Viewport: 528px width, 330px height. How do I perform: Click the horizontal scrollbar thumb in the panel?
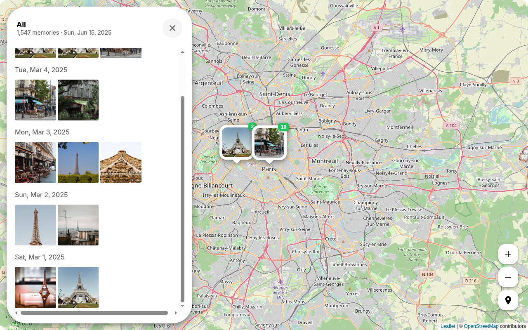[94, 313]
